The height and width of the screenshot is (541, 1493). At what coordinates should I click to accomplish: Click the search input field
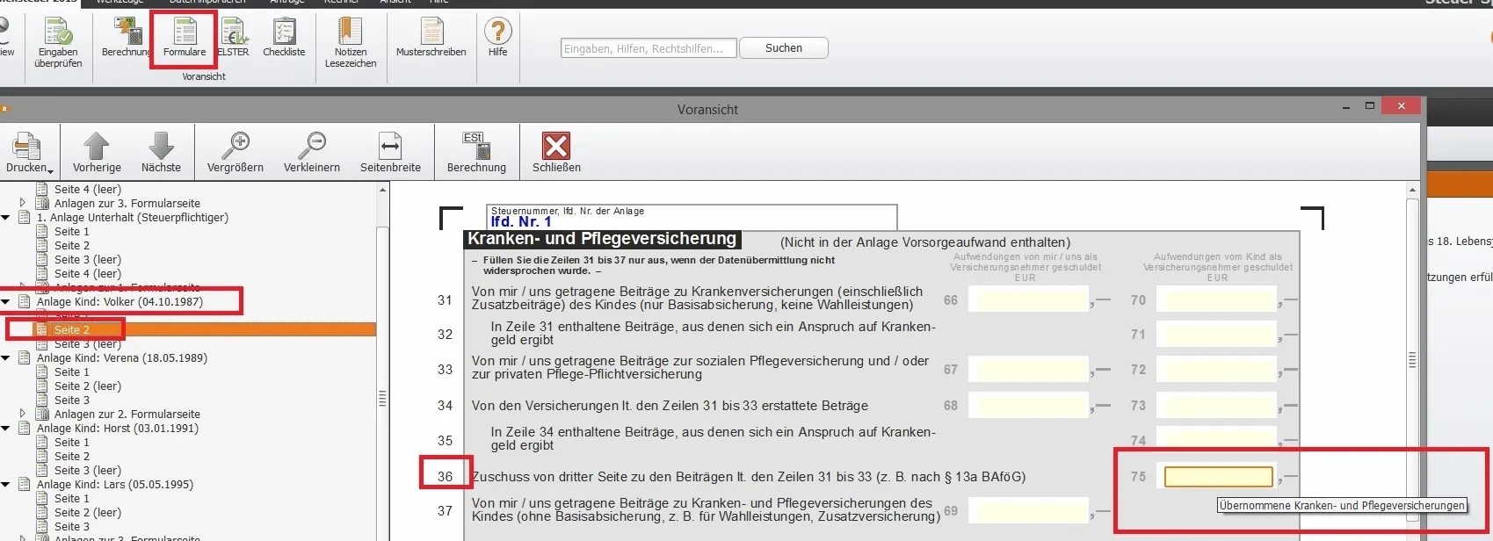coord(648,48)
